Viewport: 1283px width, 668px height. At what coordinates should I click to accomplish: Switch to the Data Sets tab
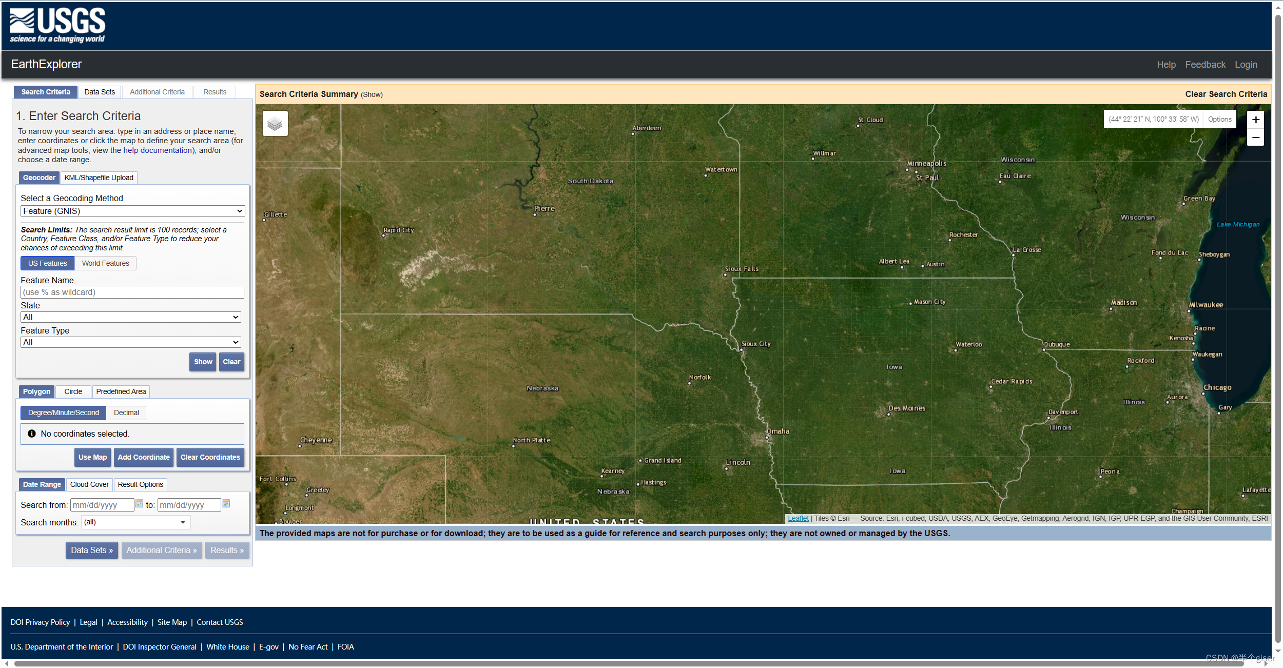(100, 92)
